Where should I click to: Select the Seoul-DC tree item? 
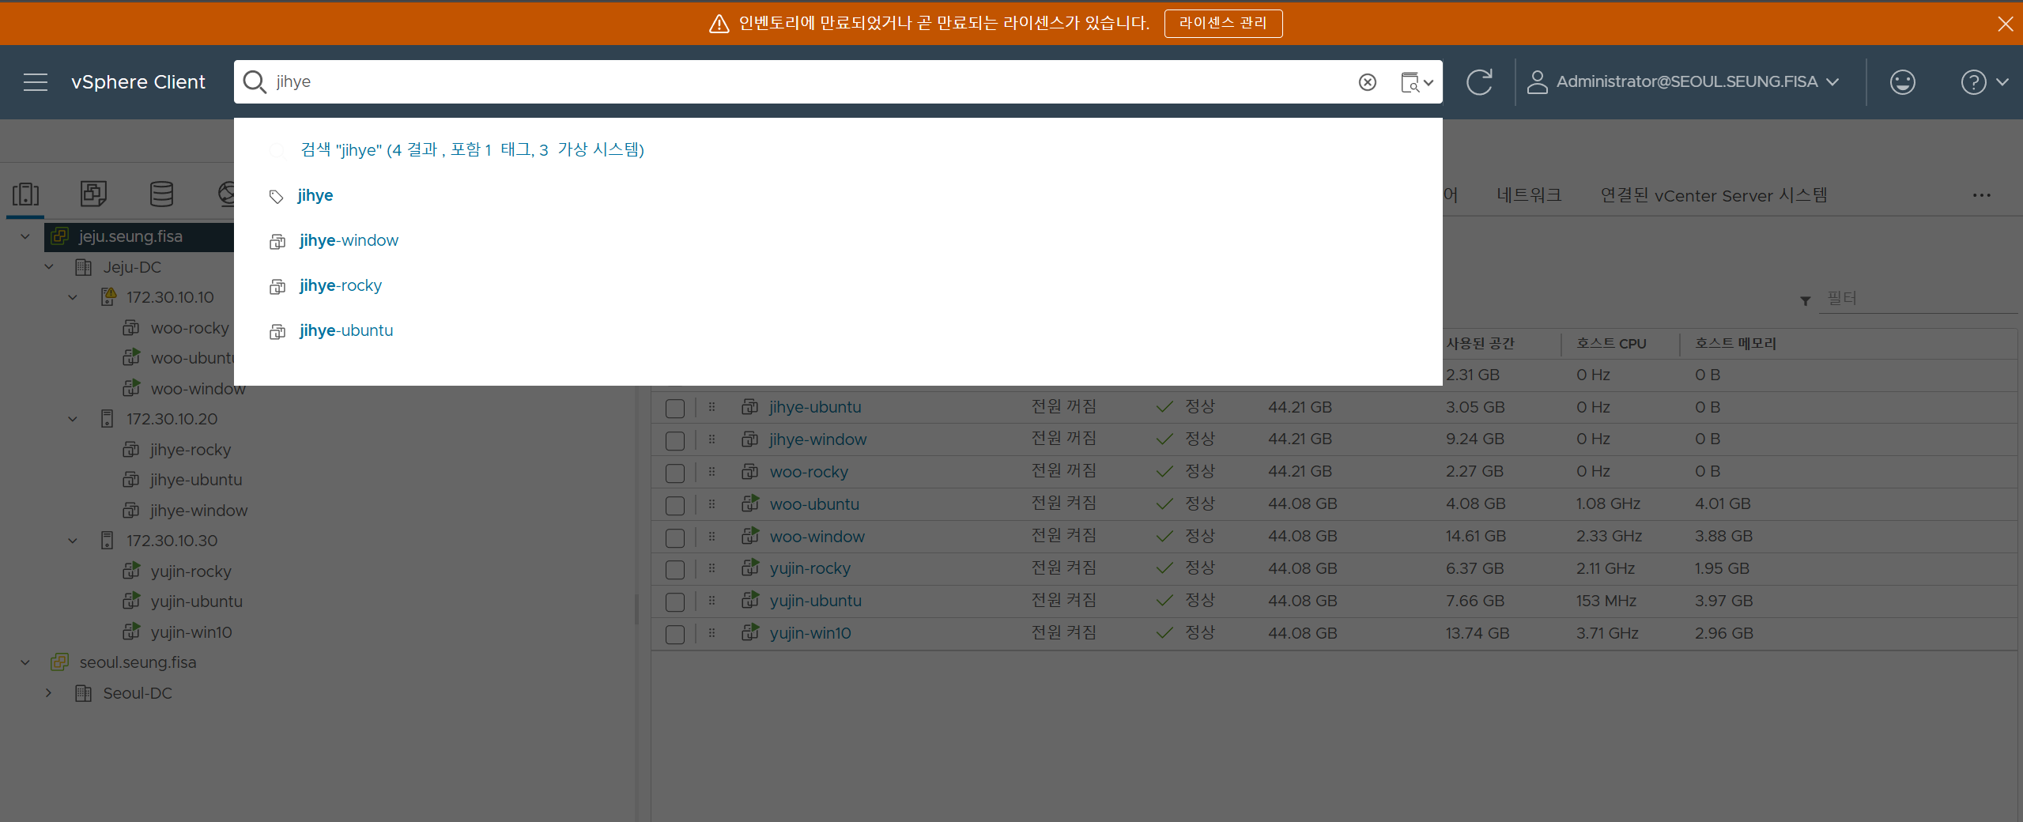coord(137,693)
